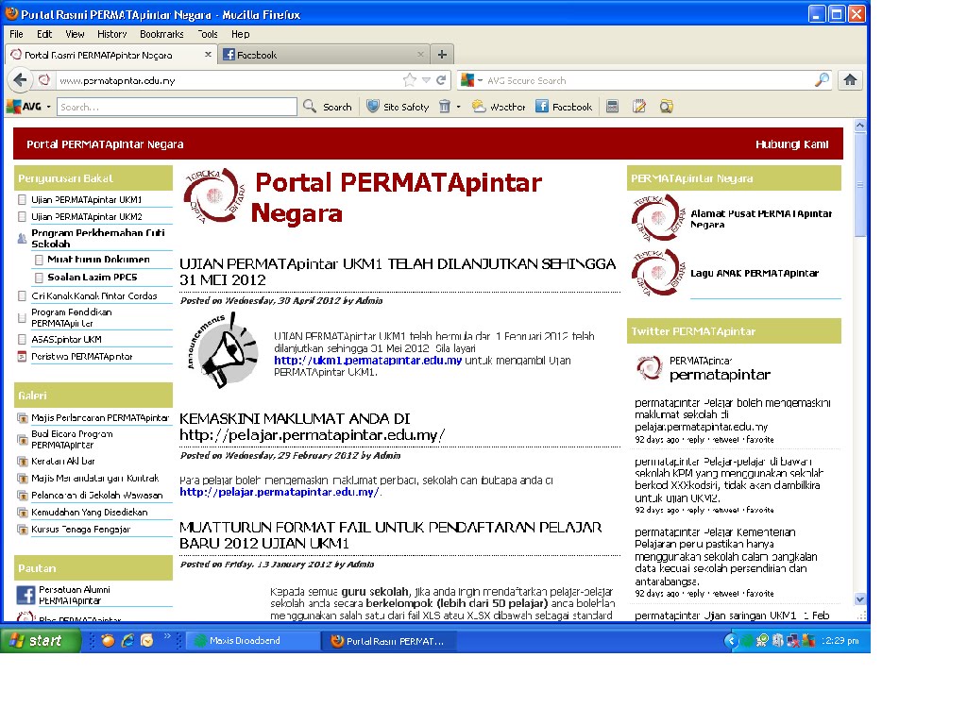This screenshot has width=967, height=725.
Task: Click the AVG calculator icon
Action: pyautogui.click(x=612, y=107)
